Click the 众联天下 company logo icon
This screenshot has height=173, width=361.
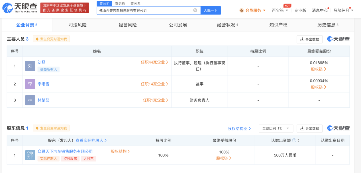tap(30, 155)
